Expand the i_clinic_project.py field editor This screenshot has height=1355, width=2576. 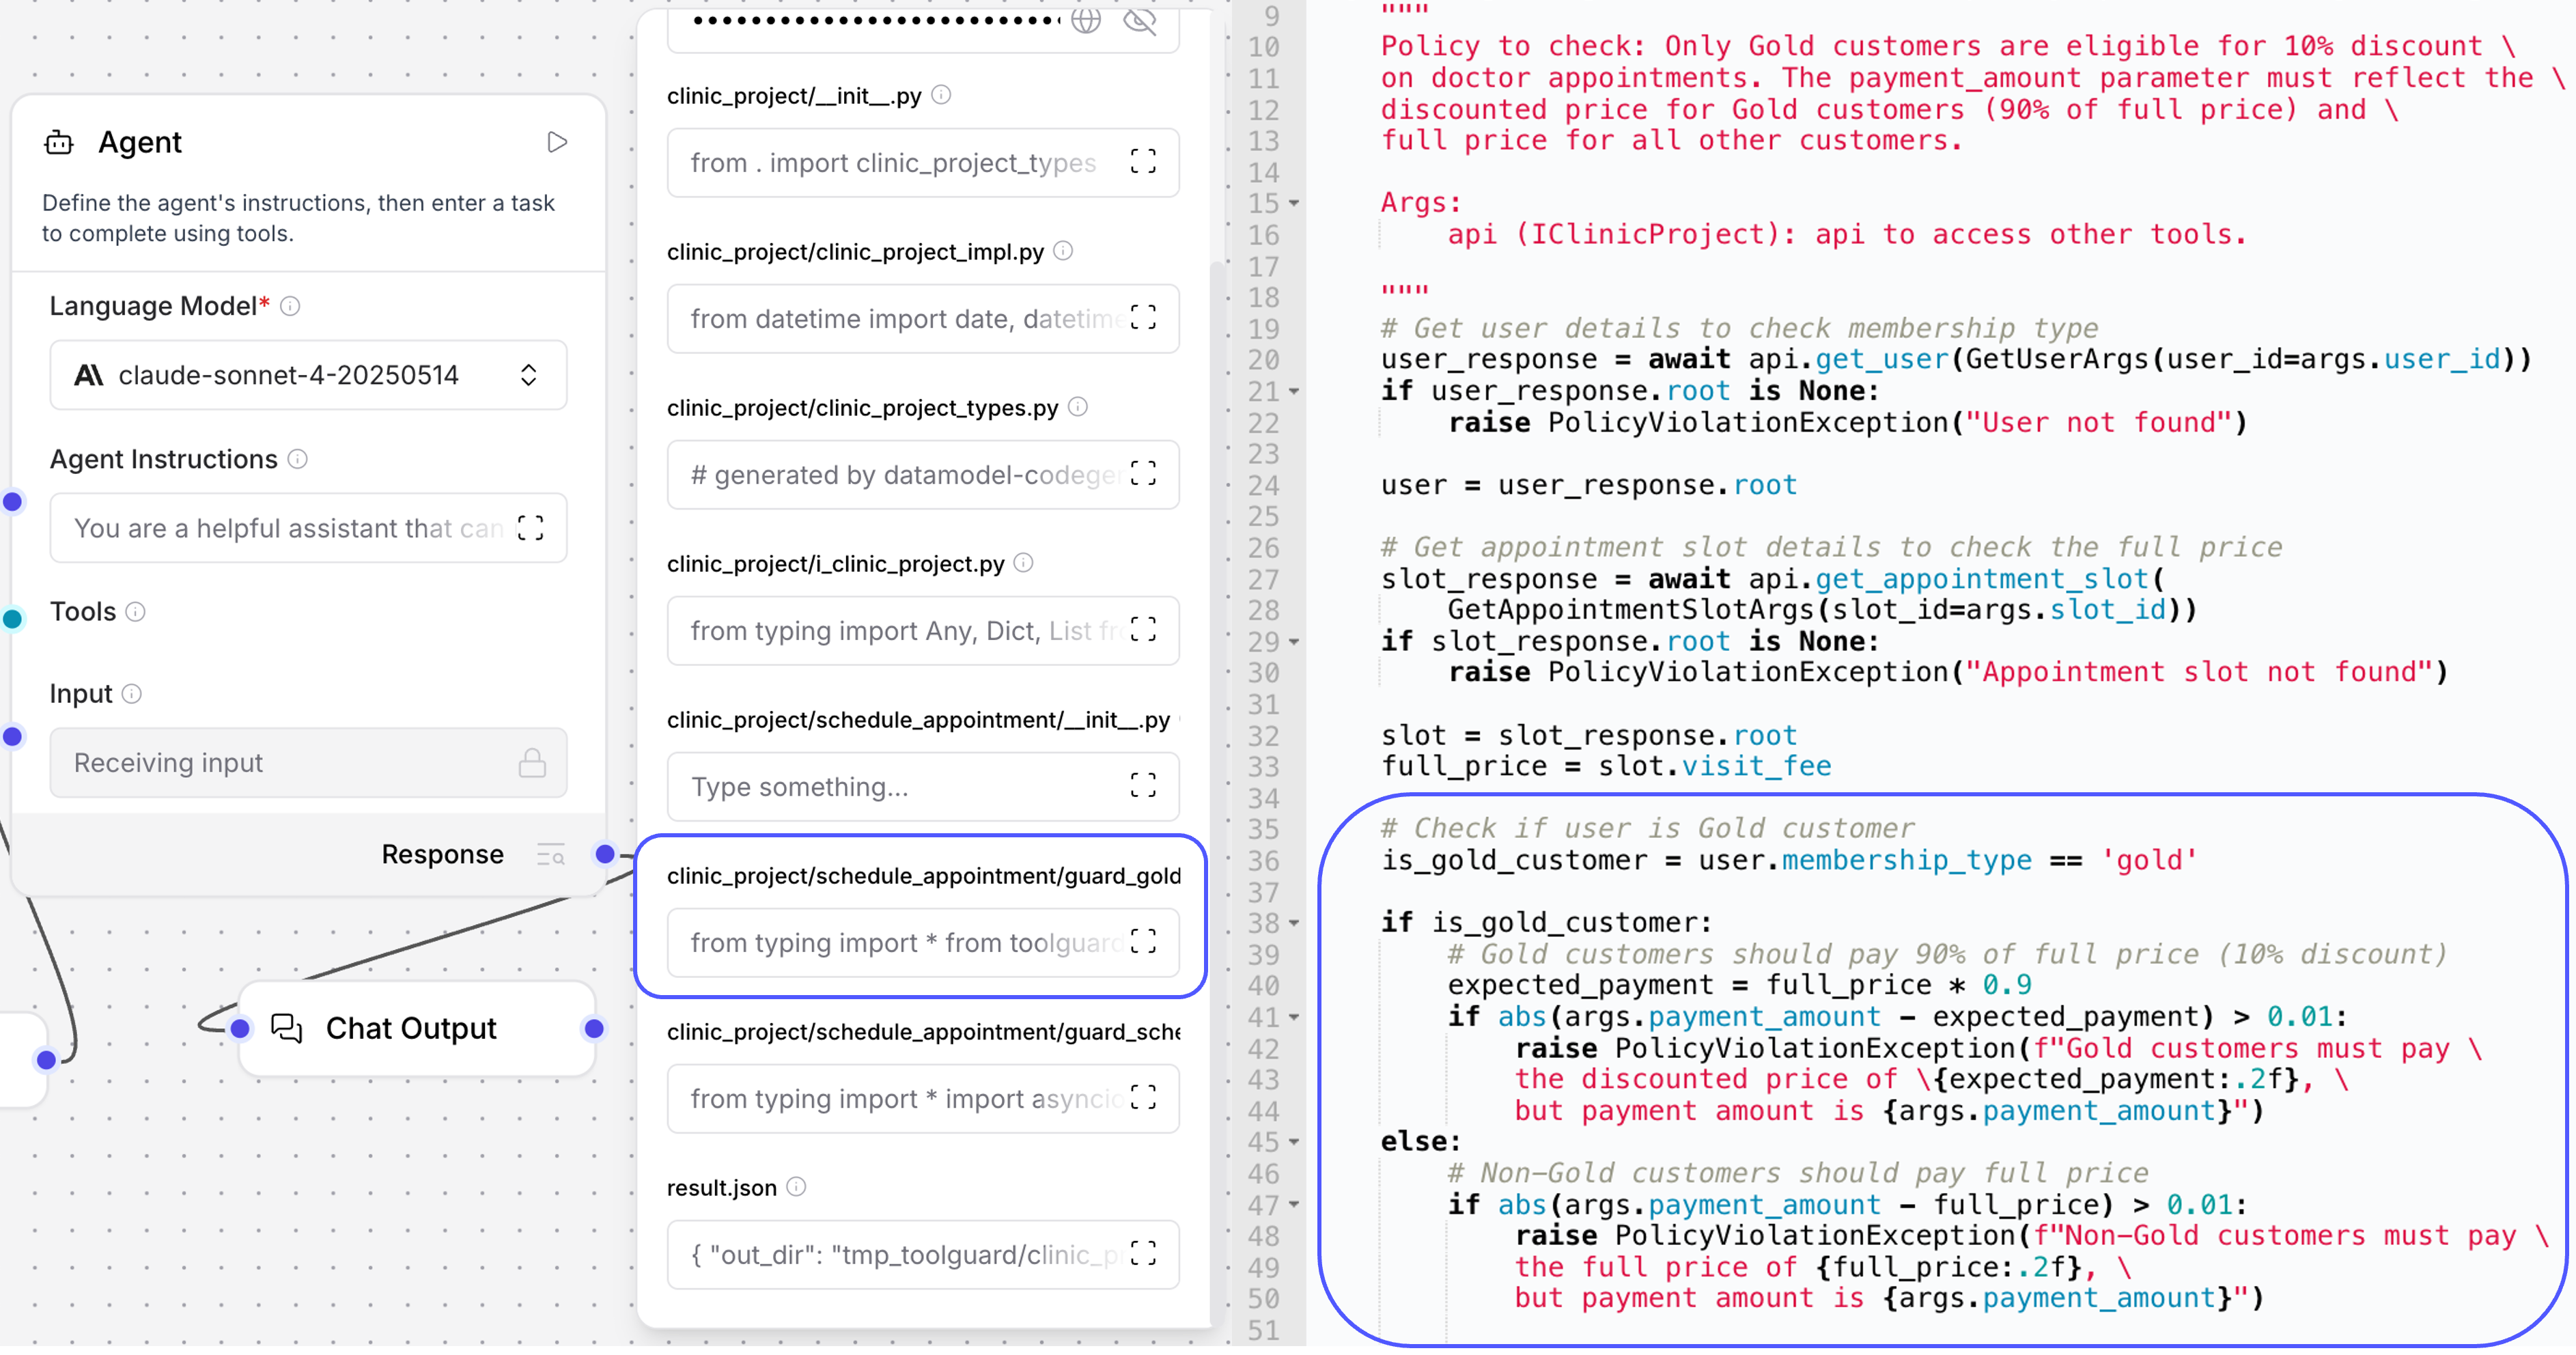[x=1143, y=630]
